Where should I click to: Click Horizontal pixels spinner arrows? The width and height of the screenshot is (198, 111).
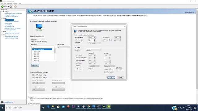[95, 37]
